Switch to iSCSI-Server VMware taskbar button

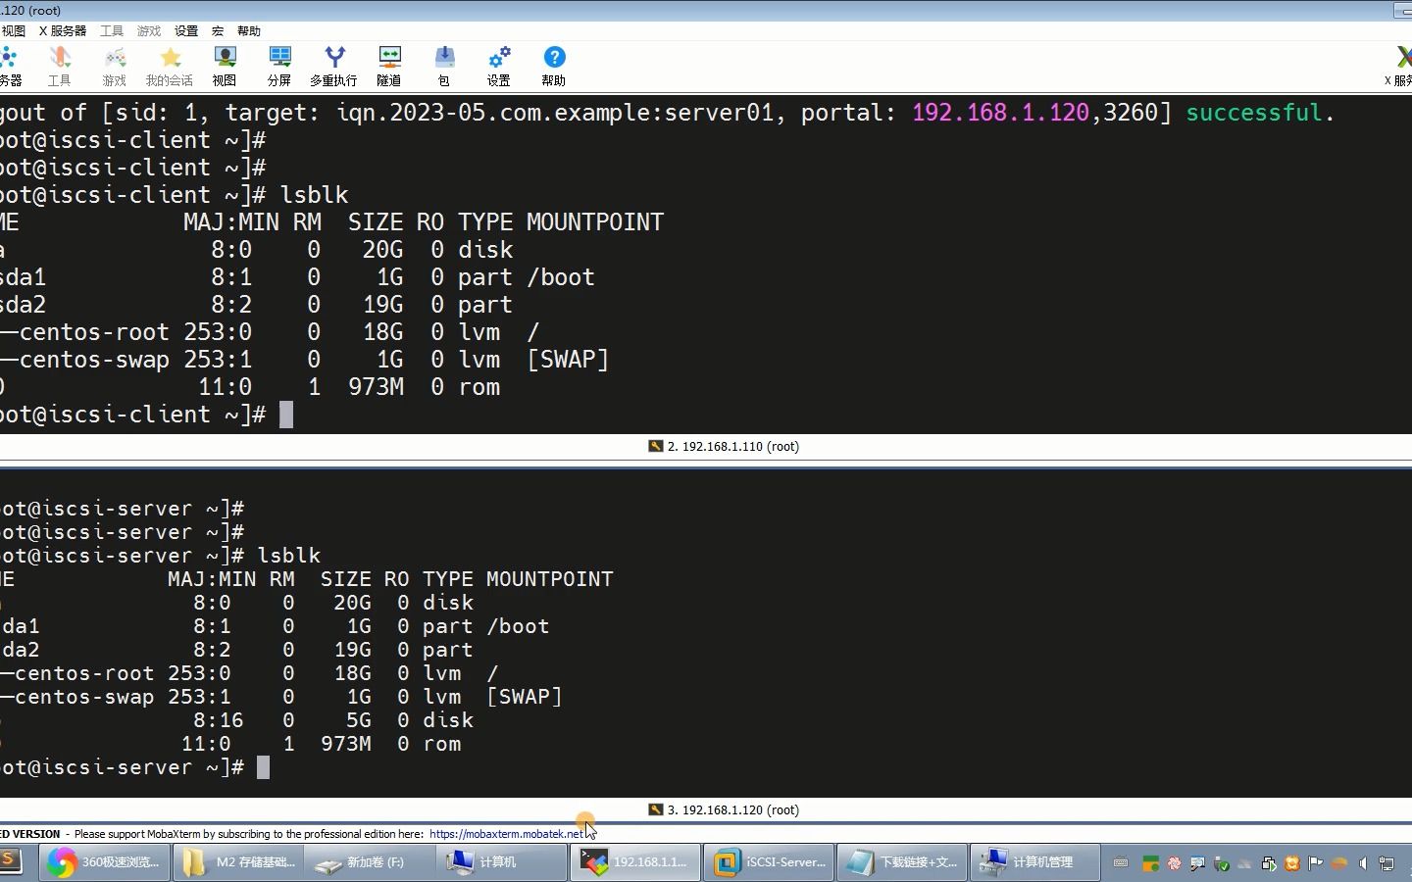(x=769, y=862)
